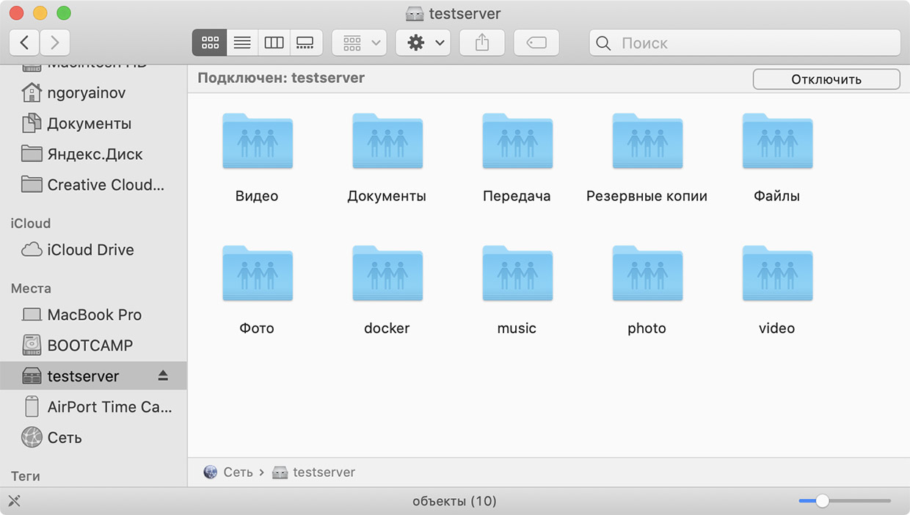910x515 pixels.
Task: Switch to icon view mode
Action: click(210, 43)
